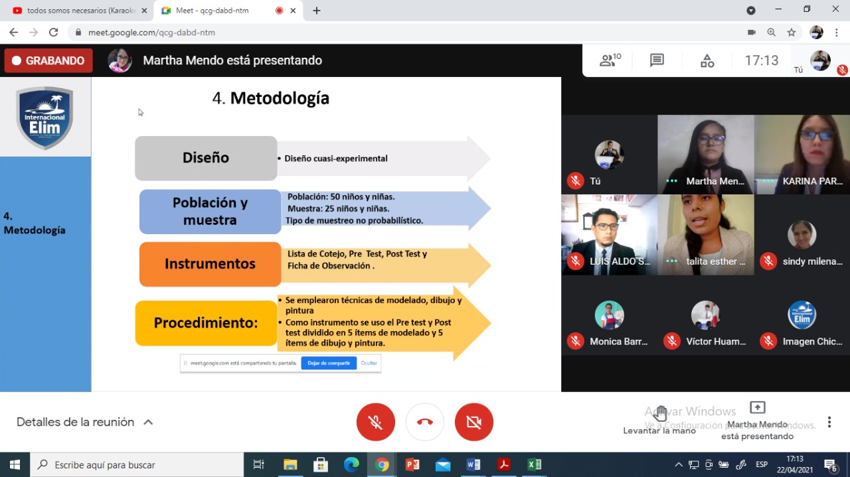850x477 pixels.
Task: Open PowerPoint from taskbar
Action: point(412,464)
